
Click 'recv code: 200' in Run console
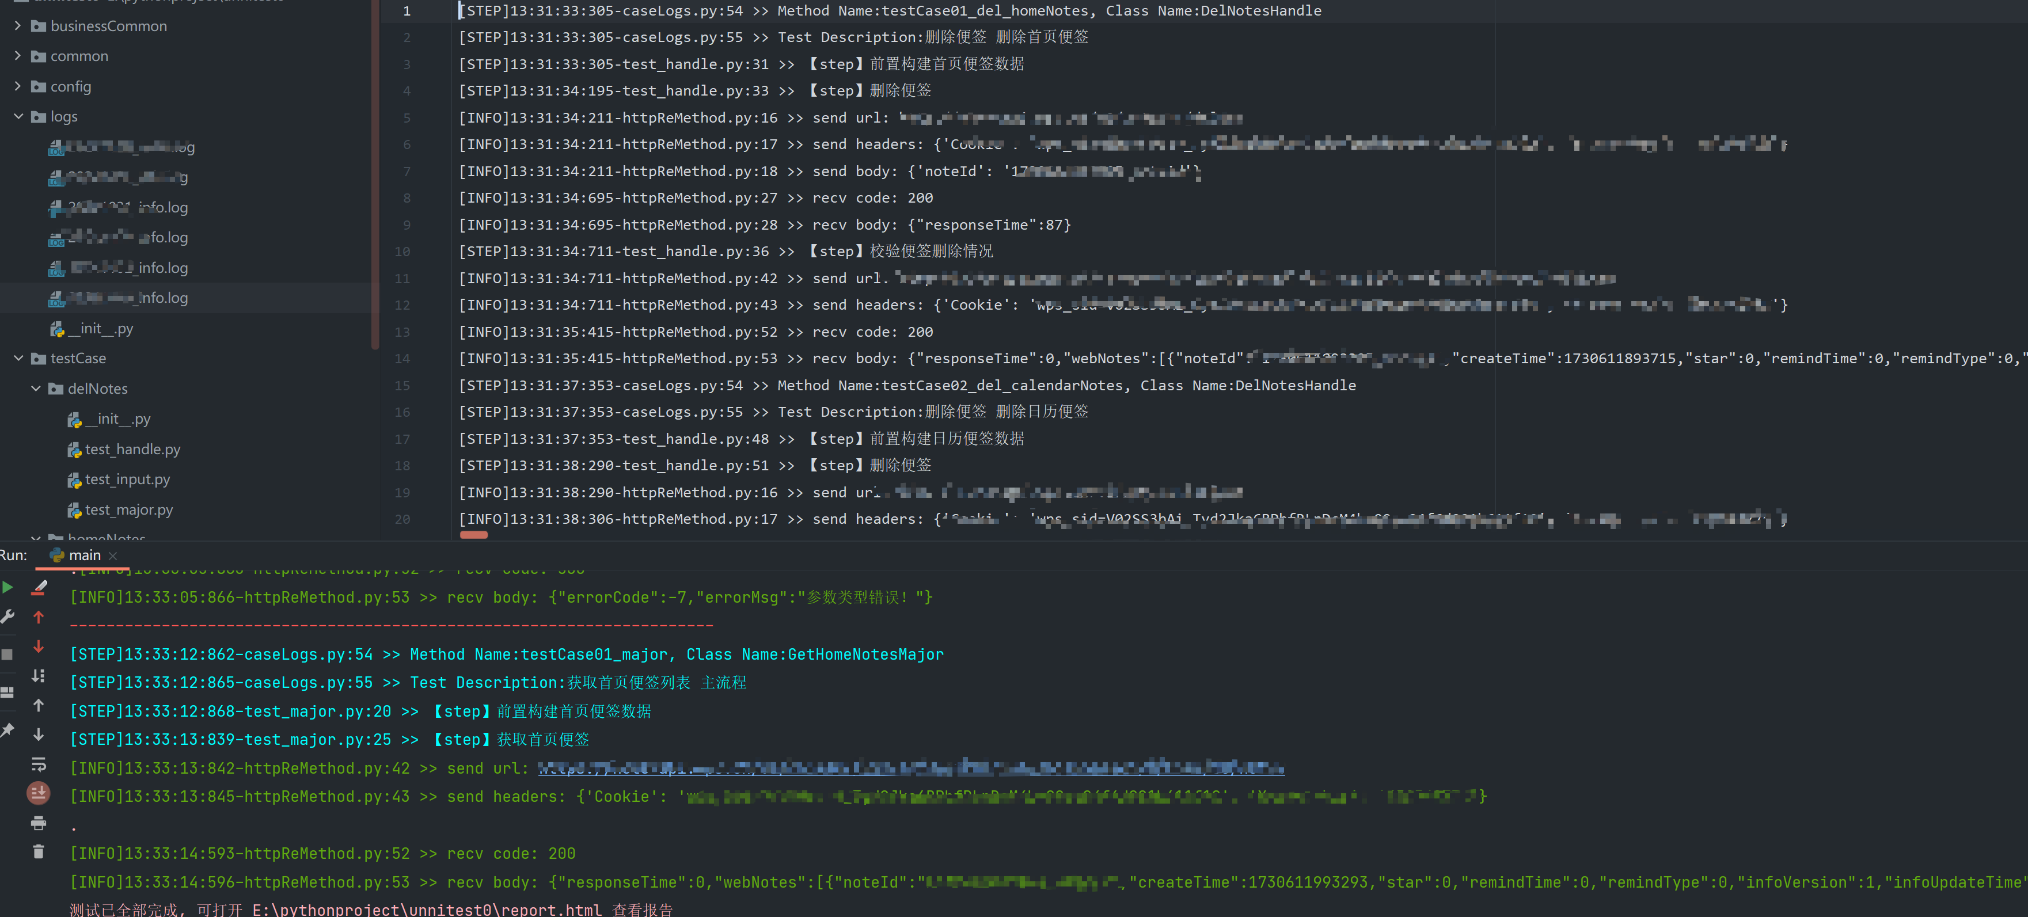pos(511,853)
